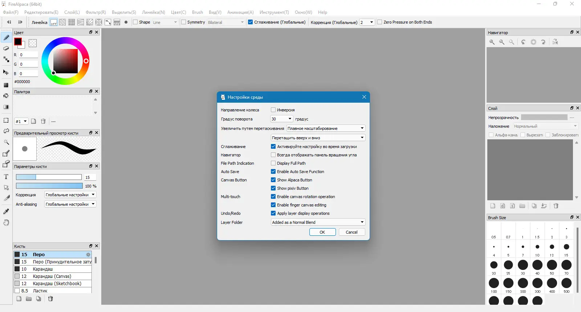
Task: Toggle the Инверсия checkbox
Action: click(x=273, y=110)
